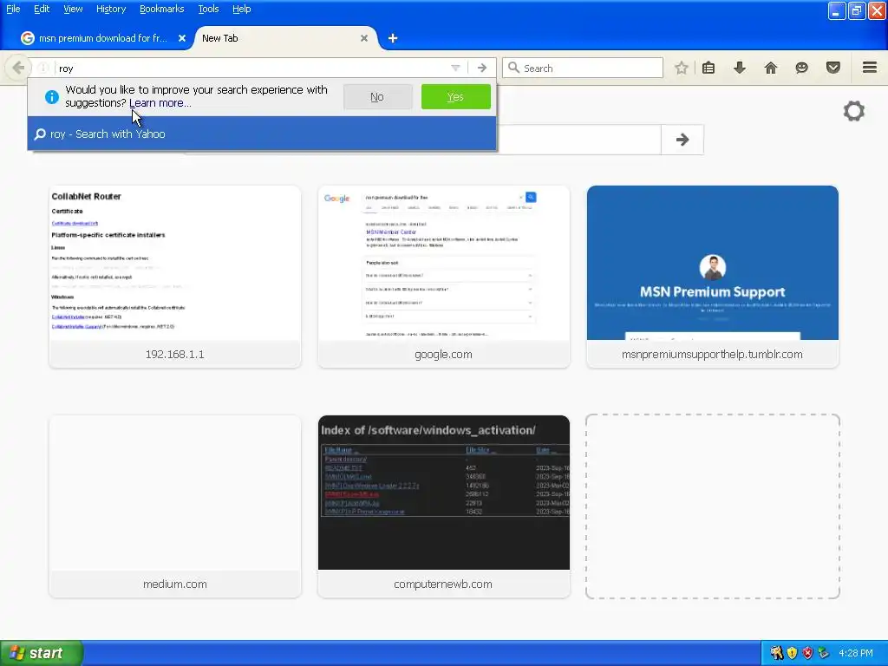
Task: Click the first system tray icon
Action: point(776,653)
